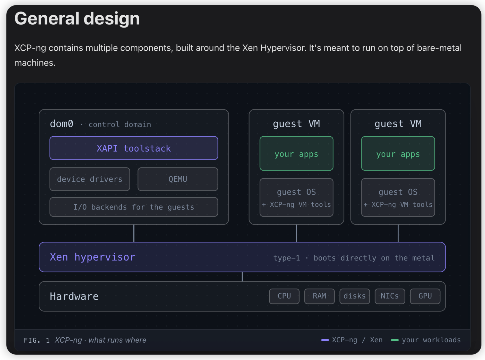Click the "NICs" hardware chip
Image resolution: width=485 pixels, height=360 pixels.
point(390,296)
